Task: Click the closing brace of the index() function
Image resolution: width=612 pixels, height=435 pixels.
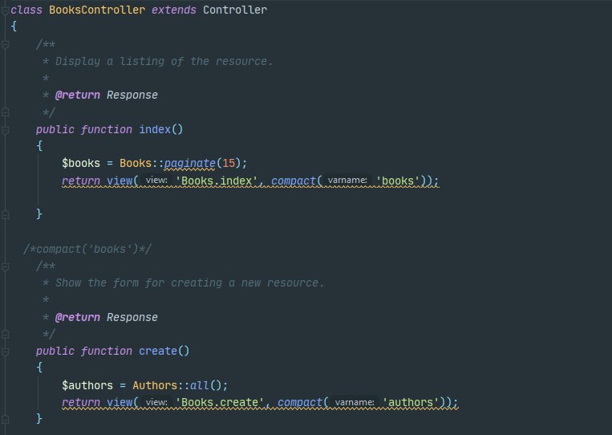Action: 39,214
